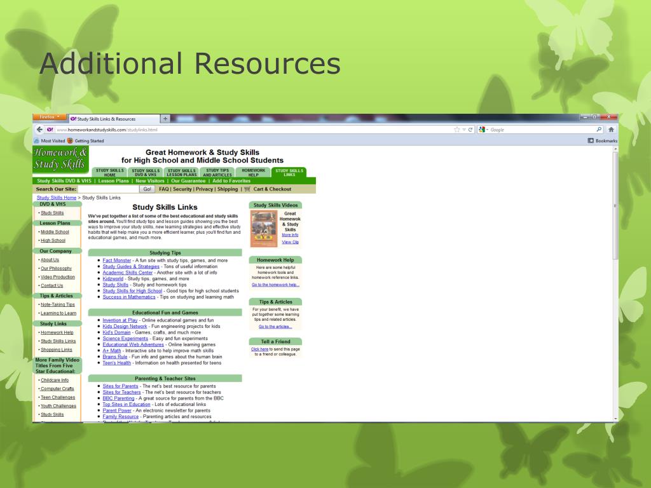Click the browser back arrow button
Screen dimensions: 651x488
click(x=39, y=130)
